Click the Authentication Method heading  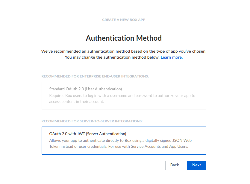pyautogui.click(x=124, y=38)
